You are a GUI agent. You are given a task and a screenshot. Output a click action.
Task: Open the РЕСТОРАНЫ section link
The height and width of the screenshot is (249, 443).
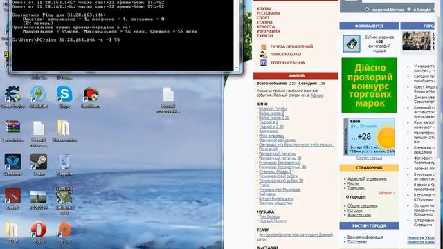(x=269, y=13)
